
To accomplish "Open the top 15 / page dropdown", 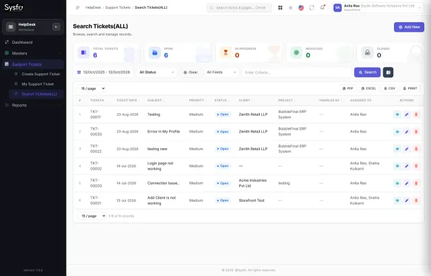I will click(x=92, y=88).
